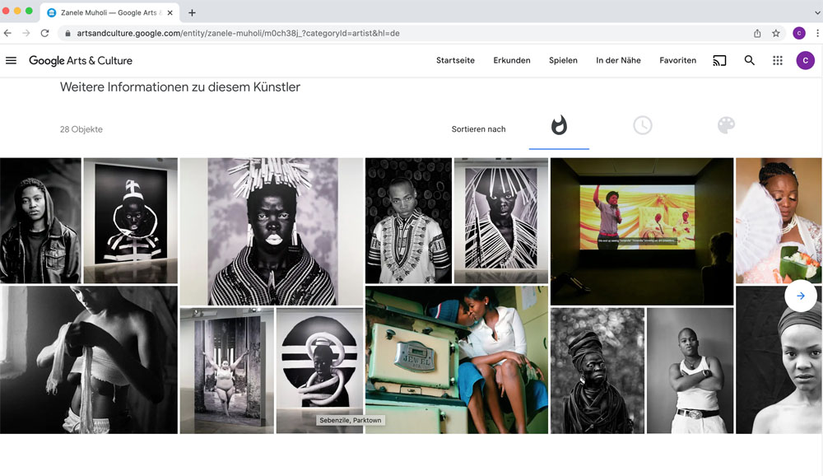This screenshot has width=823, height=476.
Task: Open the Google apps grid
Action: pos(777,60)
